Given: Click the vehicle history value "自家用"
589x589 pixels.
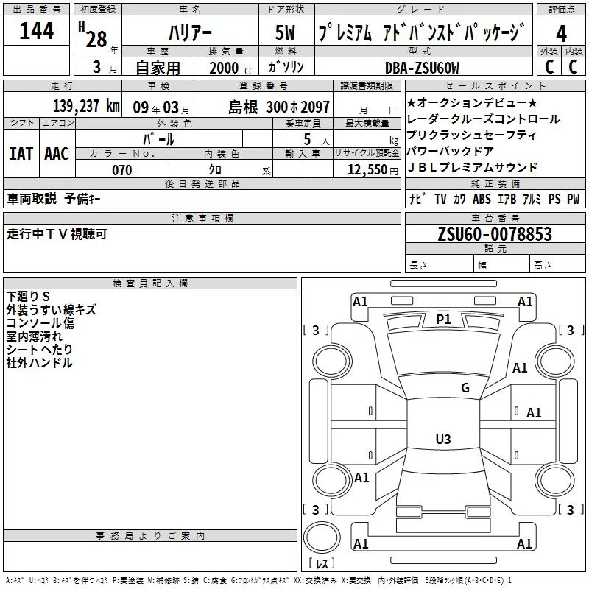Looking at the screenshot, I should (158, 68).
